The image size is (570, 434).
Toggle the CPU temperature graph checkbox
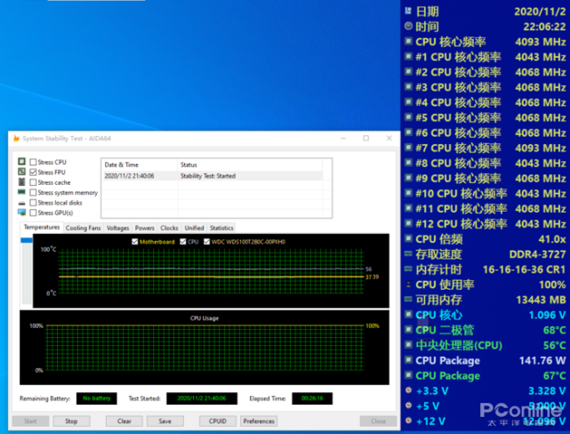click(x=183, y=241)
